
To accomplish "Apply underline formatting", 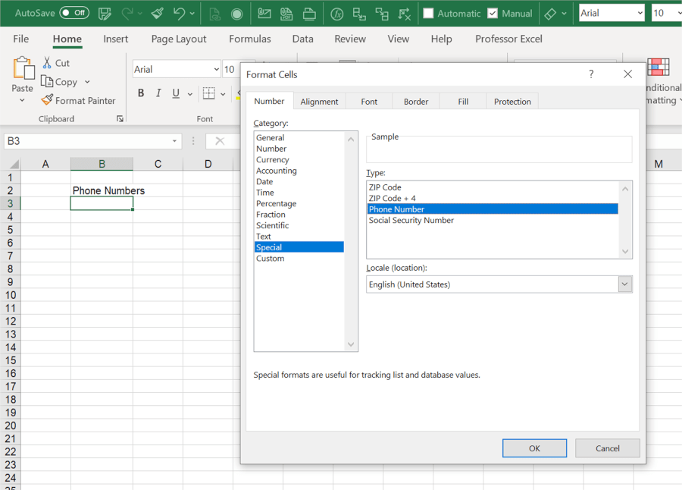I will pyautogui.click(x=174, y=93).
